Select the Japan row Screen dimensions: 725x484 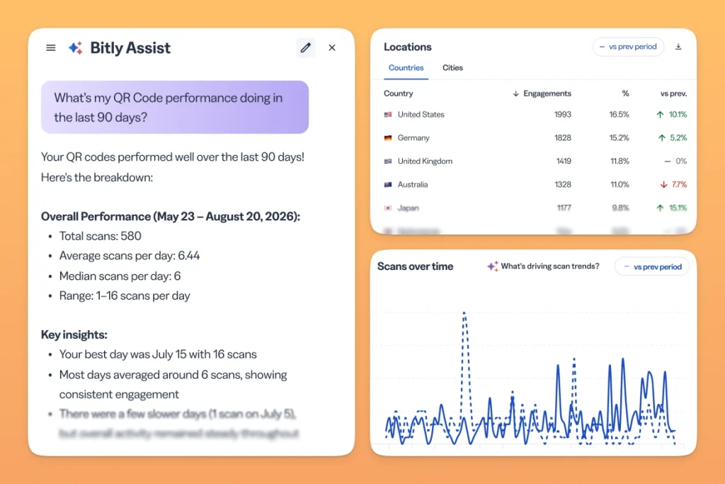tap(535, 208)
